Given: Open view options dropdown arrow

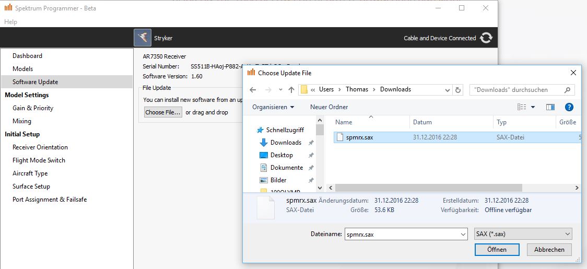Looking at the screenshot, I should click(x=533, y=107).
